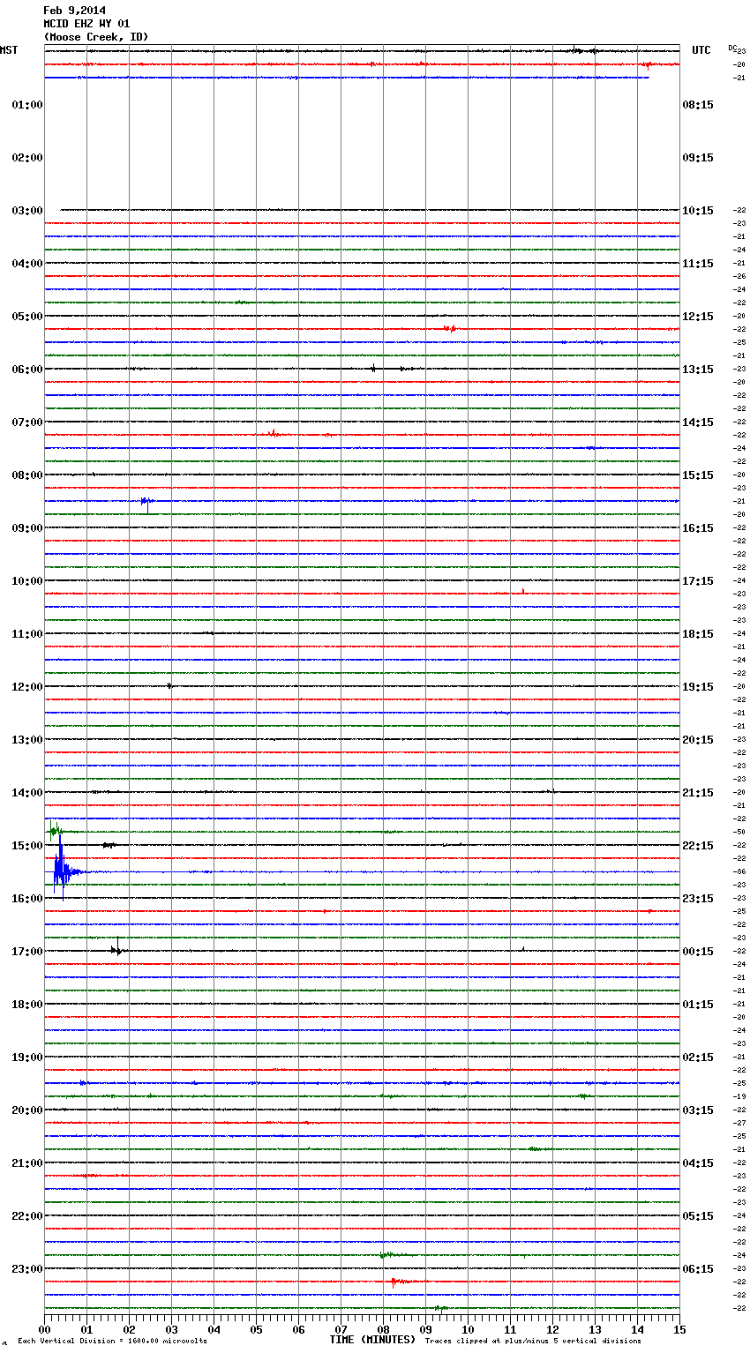This screenshot has height=1353, width=750.
Task: Select the "17:00" MST hour label
Action: point(27,952)
